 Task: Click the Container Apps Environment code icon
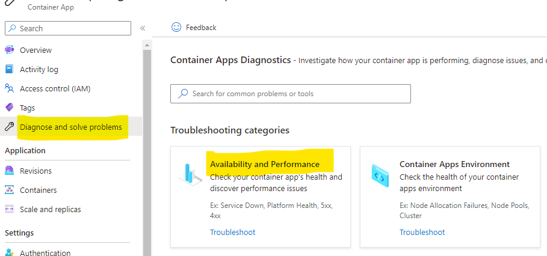coord(380,176)
